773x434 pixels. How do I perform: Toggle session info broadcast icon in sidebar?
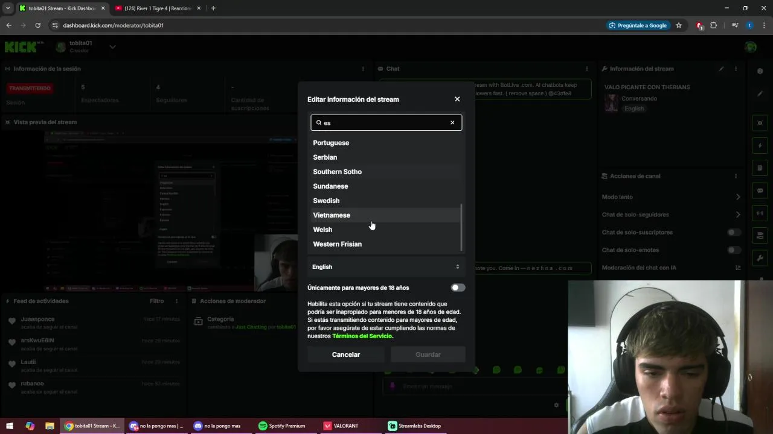(x=760, y=213)
